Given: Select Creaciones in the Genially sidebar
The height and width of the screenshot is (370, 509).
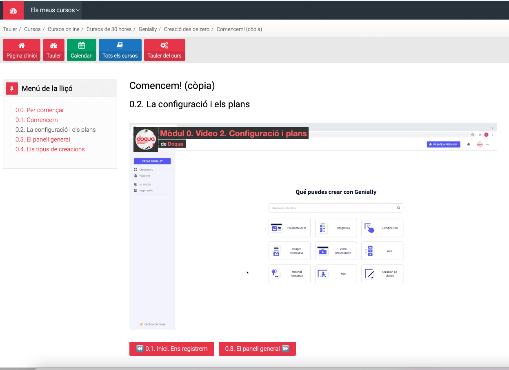Looking at the screenshot, I should [143, 170].
